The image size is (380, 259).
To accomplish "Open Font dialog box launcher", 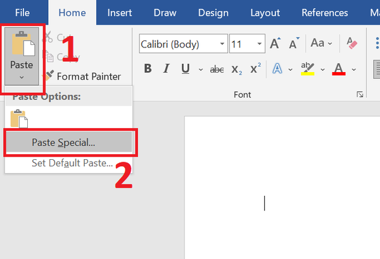I will point(360,94).
